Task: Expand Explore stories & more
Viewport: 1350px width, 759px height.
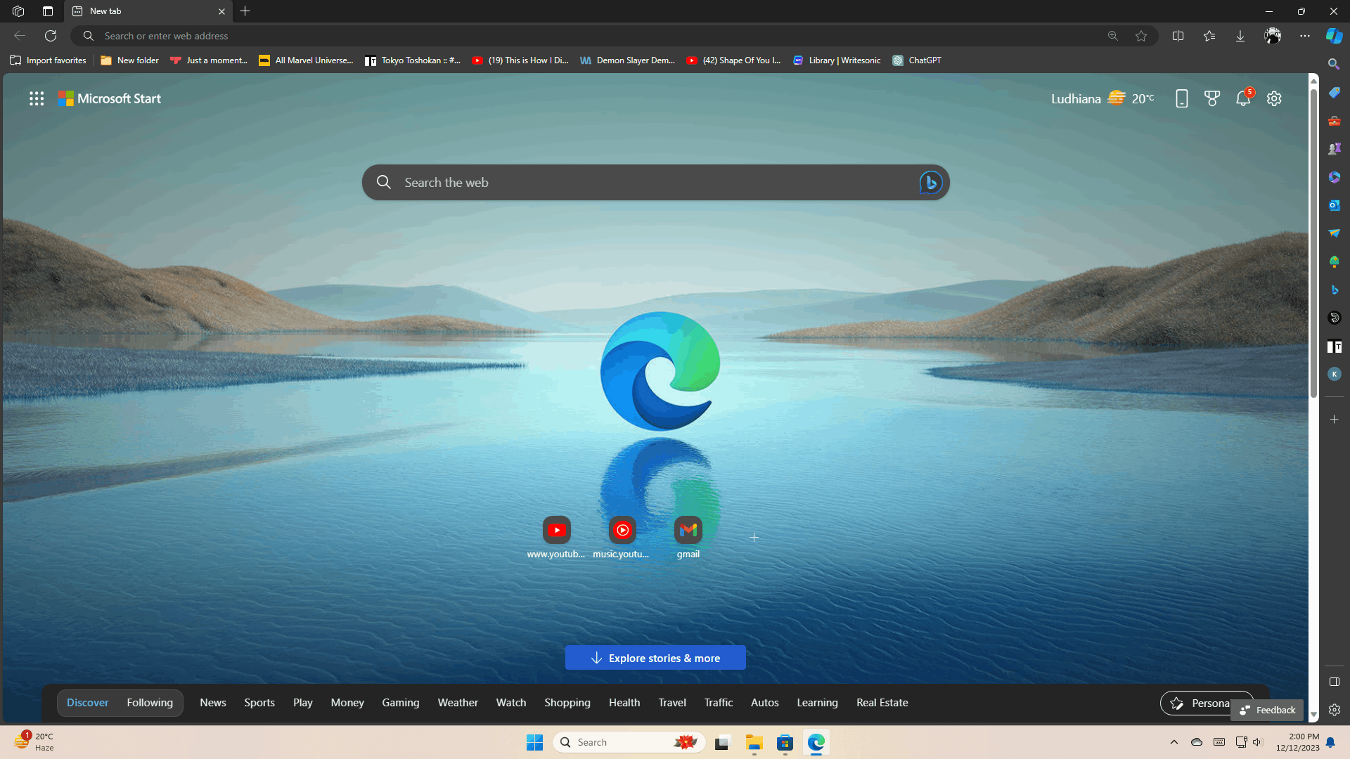Action: (655, 658)
